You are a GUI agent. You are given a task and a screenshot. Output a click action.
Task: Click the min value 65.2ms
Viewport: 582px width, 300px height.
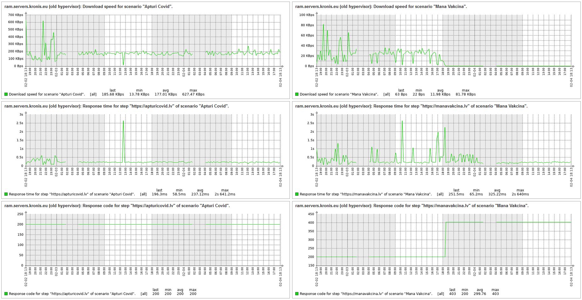[x=476, y=194]
